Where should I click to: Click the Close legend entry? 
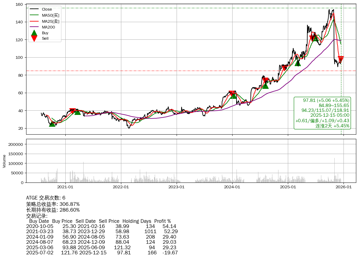(x=47, y=9)
